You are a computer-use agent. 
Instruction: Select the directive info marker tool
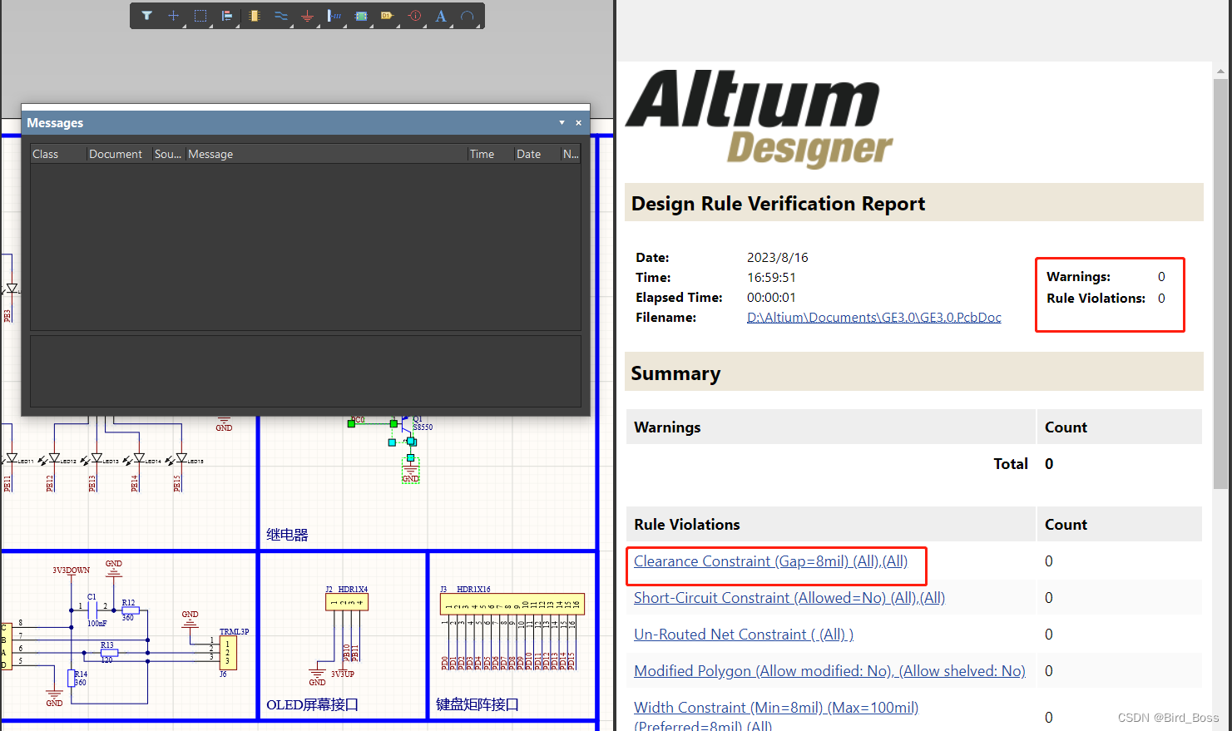pos(414,16)
